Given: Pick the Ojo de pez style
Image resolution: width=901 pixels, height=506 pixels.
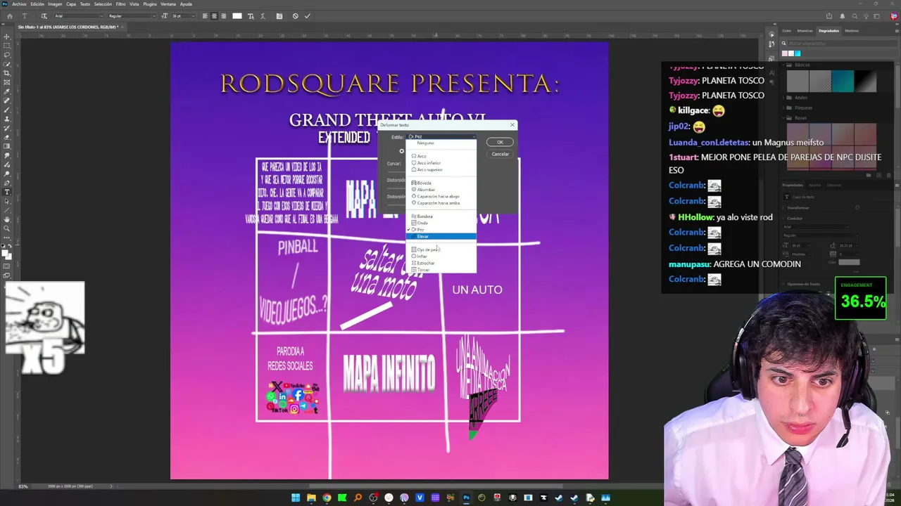Looking at the screenshot, I should [x=441, y=249].
